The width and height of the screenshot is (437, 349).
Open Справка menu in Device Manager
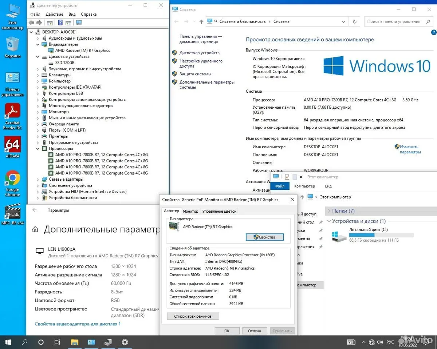coord(89,14)
